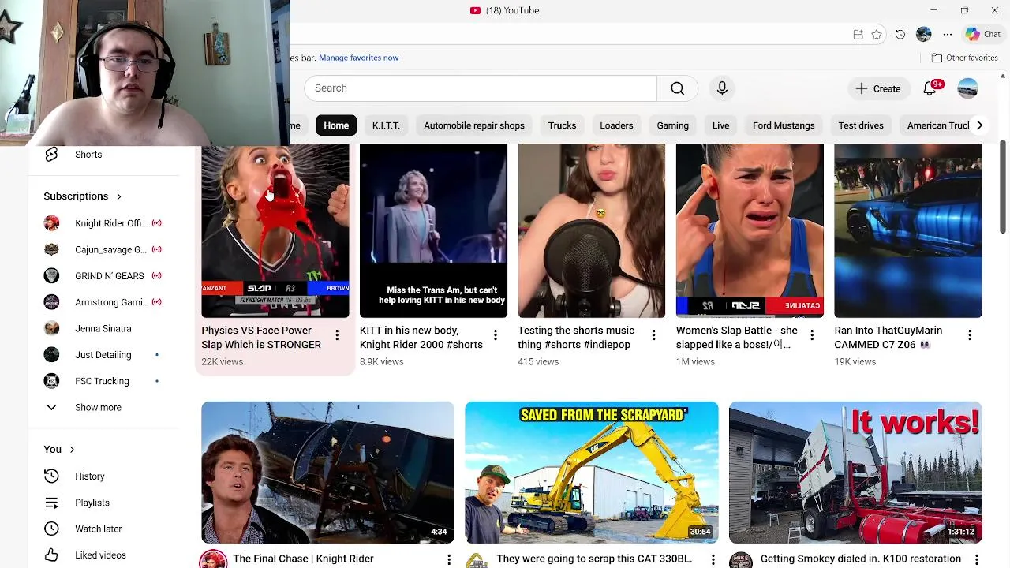
Task: Open Physics VS Face Power Slap title
Action: (x=261, y=338)
